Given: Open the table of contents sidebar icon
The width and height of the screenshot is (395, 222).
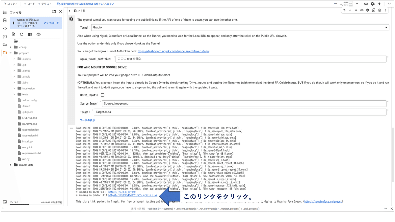Looking at the screenshot, I should point(5,12).
